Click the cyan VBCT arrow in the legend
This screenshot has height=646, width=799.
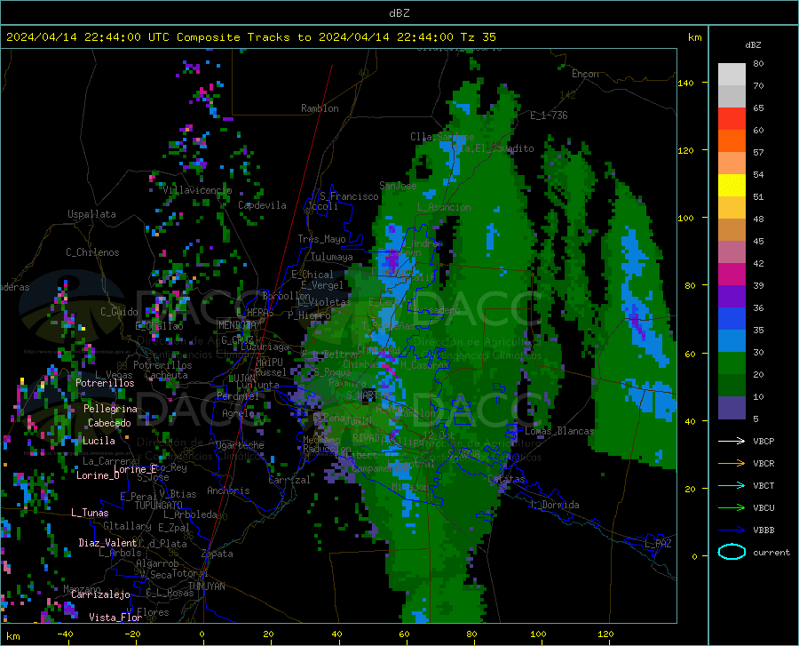732,485
